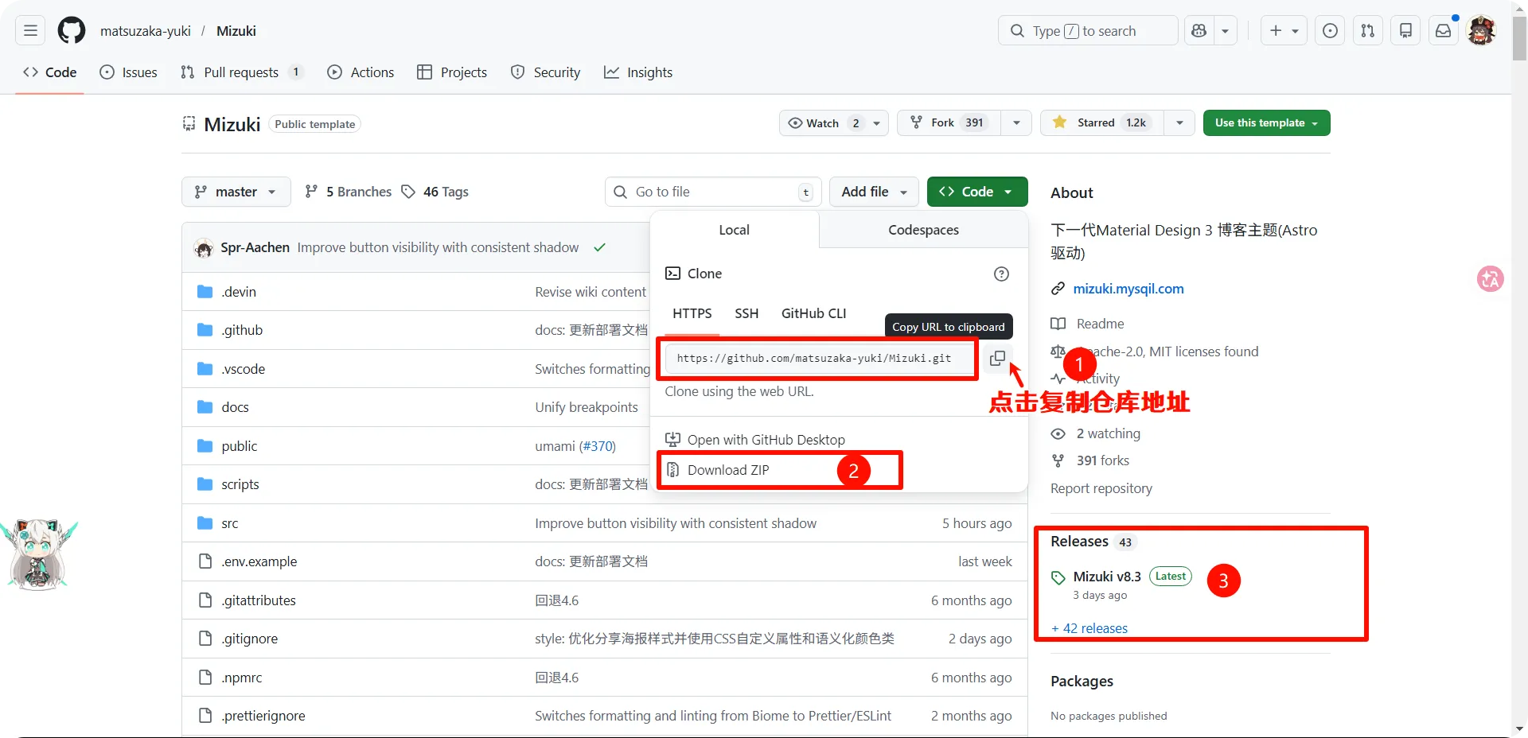Screen dimensions: 1528x738
Task: Open the .devin folder
Action: pos(239,292)
